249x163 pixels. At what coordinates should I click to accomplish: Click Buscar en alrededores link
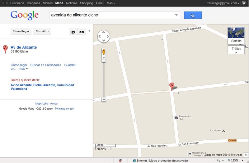pos(46,65)
